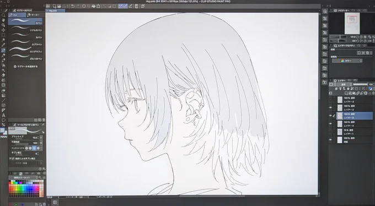Select the highlighted Pen tool
The height and width of the screenshot is (206, 375).
(x=3, y=51)
